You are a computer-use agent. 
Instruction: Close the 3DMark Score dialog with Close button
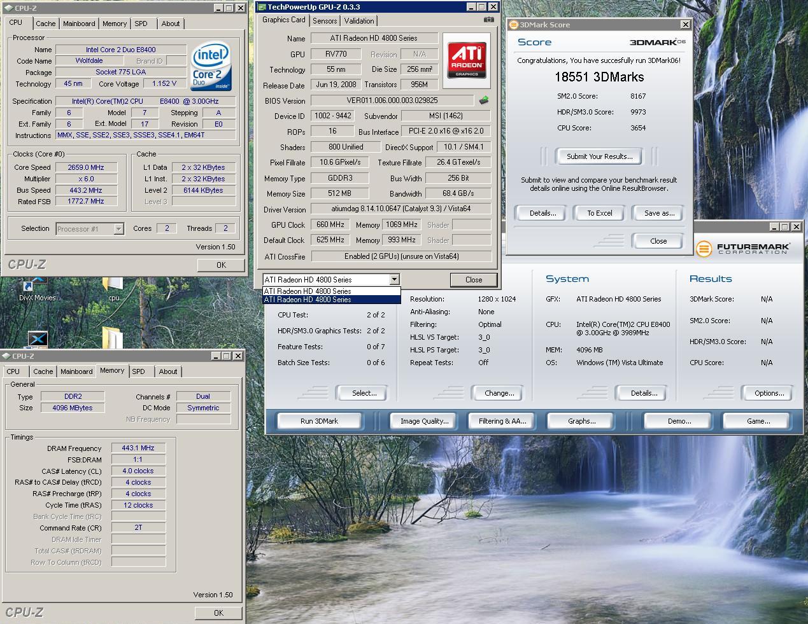[x=658, y=241]
